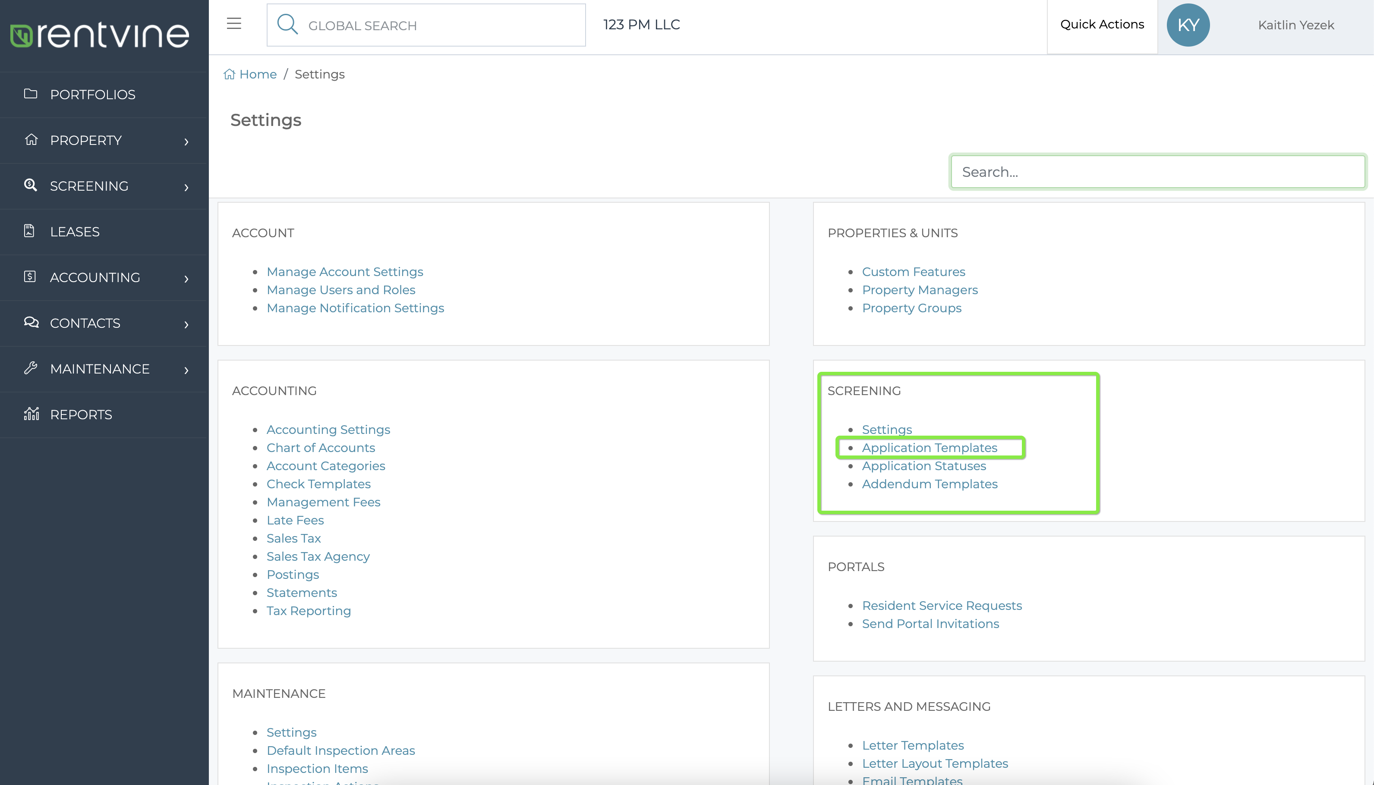The height and width of the screenshot is (785, 1374).
Task: Open the Quick Actions menu
Action: coord(1102,25)
